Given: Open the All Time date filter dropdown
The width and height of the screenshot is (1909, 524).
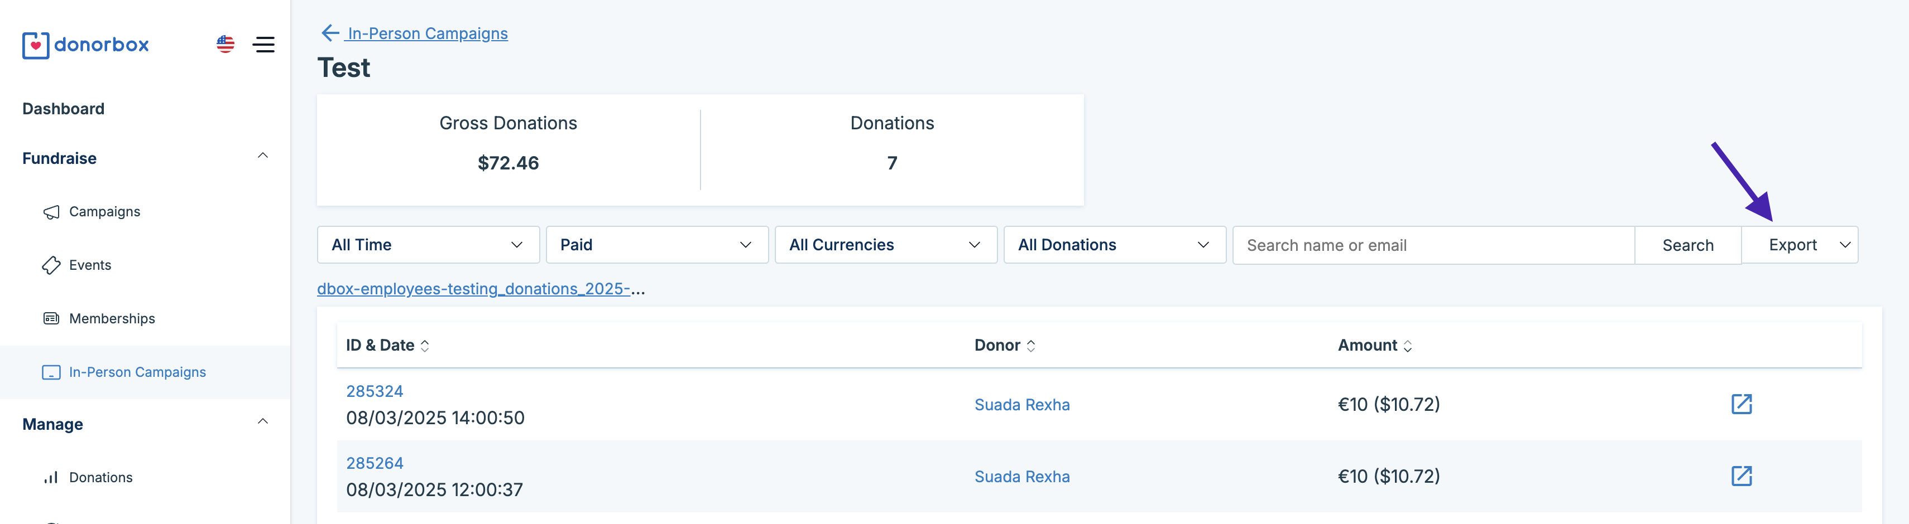Looking at the screenshot, I should click(x=428, y=245).
